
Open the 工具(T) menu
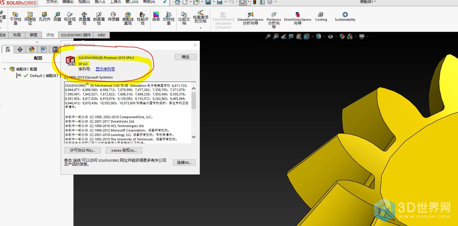click(x=115, y=2)
